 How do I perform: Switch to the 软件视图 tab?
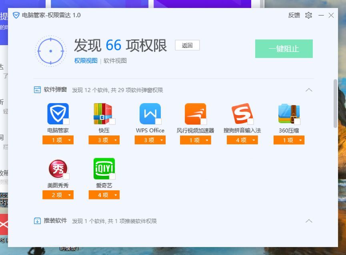pos(115,61)
